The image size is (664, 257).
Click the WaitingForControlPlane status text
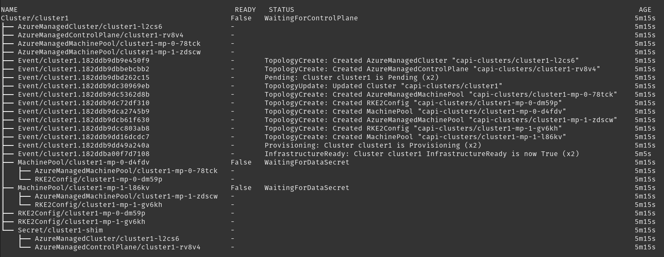point(311,18)
